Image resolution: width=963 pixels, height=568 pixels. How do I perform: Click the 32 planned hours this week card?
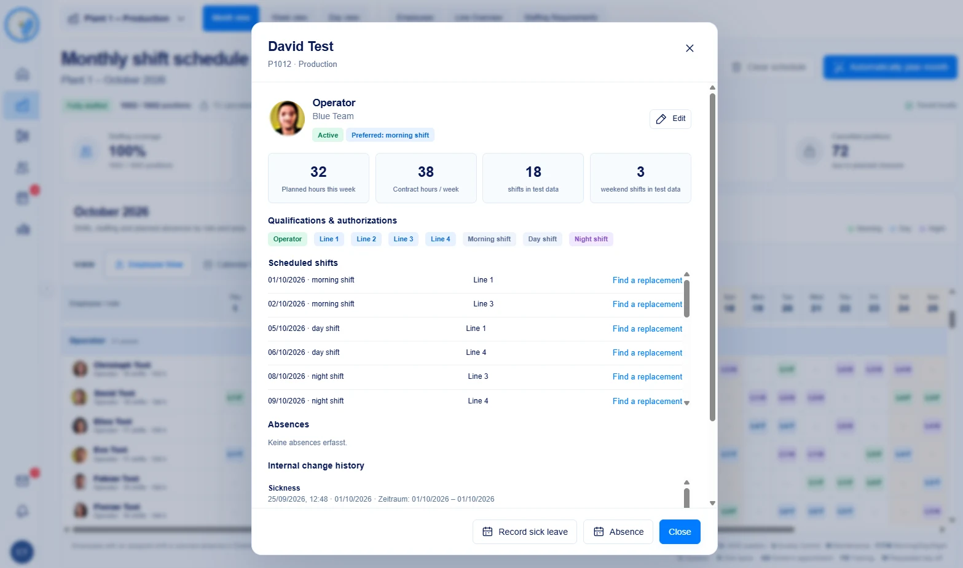point(318,178)
